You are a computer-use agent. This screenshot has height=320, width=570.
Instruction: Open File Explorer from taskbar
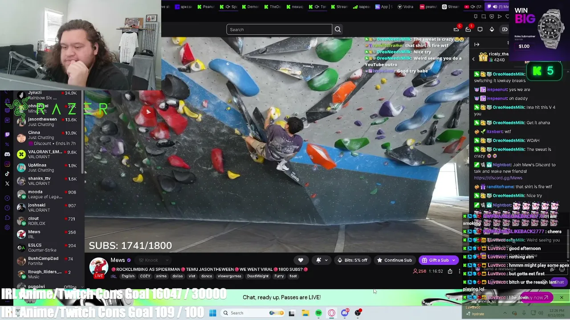click(x=305, y=313)
